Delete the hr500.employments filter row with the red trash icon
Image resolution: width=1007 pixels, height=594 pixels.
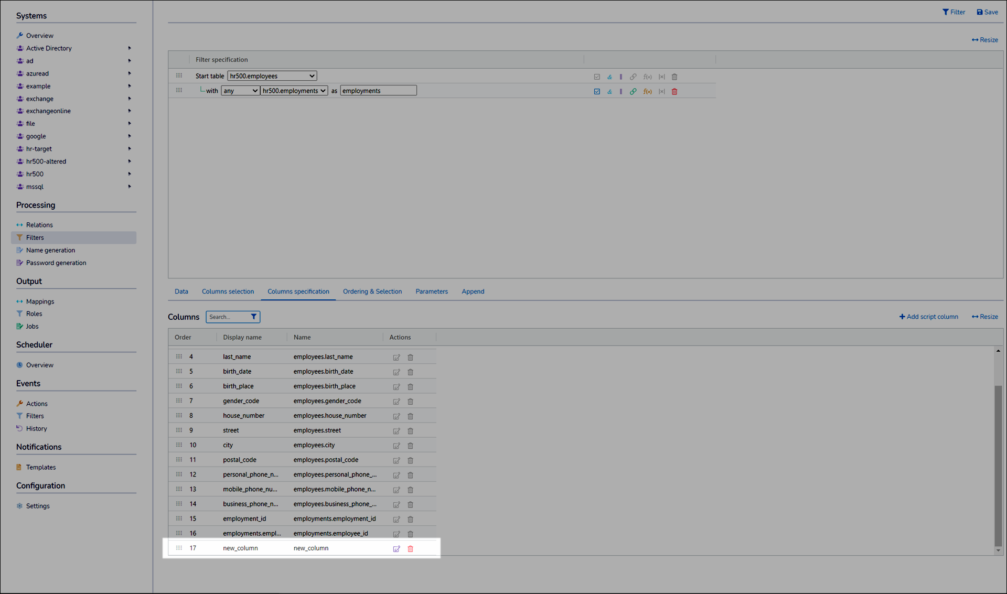pyautogui.click(x=674, y=91)
